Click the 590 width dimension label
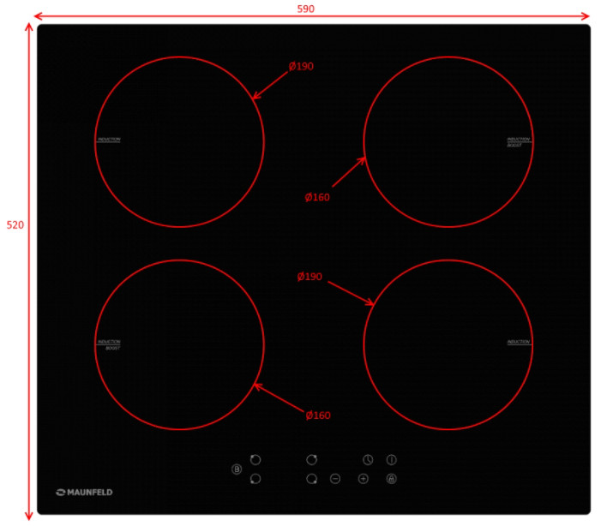This screenshot has height=526, width=601. pos(306,9)
